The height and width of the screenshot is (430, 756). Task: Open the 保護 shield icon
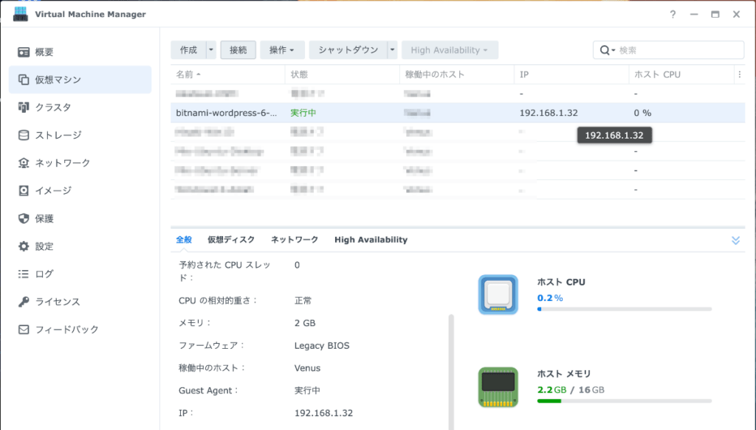(23, 218)
